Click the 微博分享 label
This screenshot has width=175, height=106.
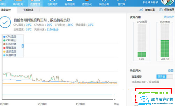[150, 10]
